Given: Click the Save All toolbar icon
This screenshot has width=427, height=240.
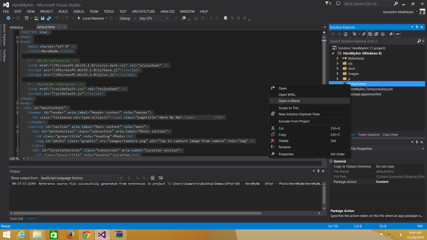Looking at the screenshot, I should [48, 19].
